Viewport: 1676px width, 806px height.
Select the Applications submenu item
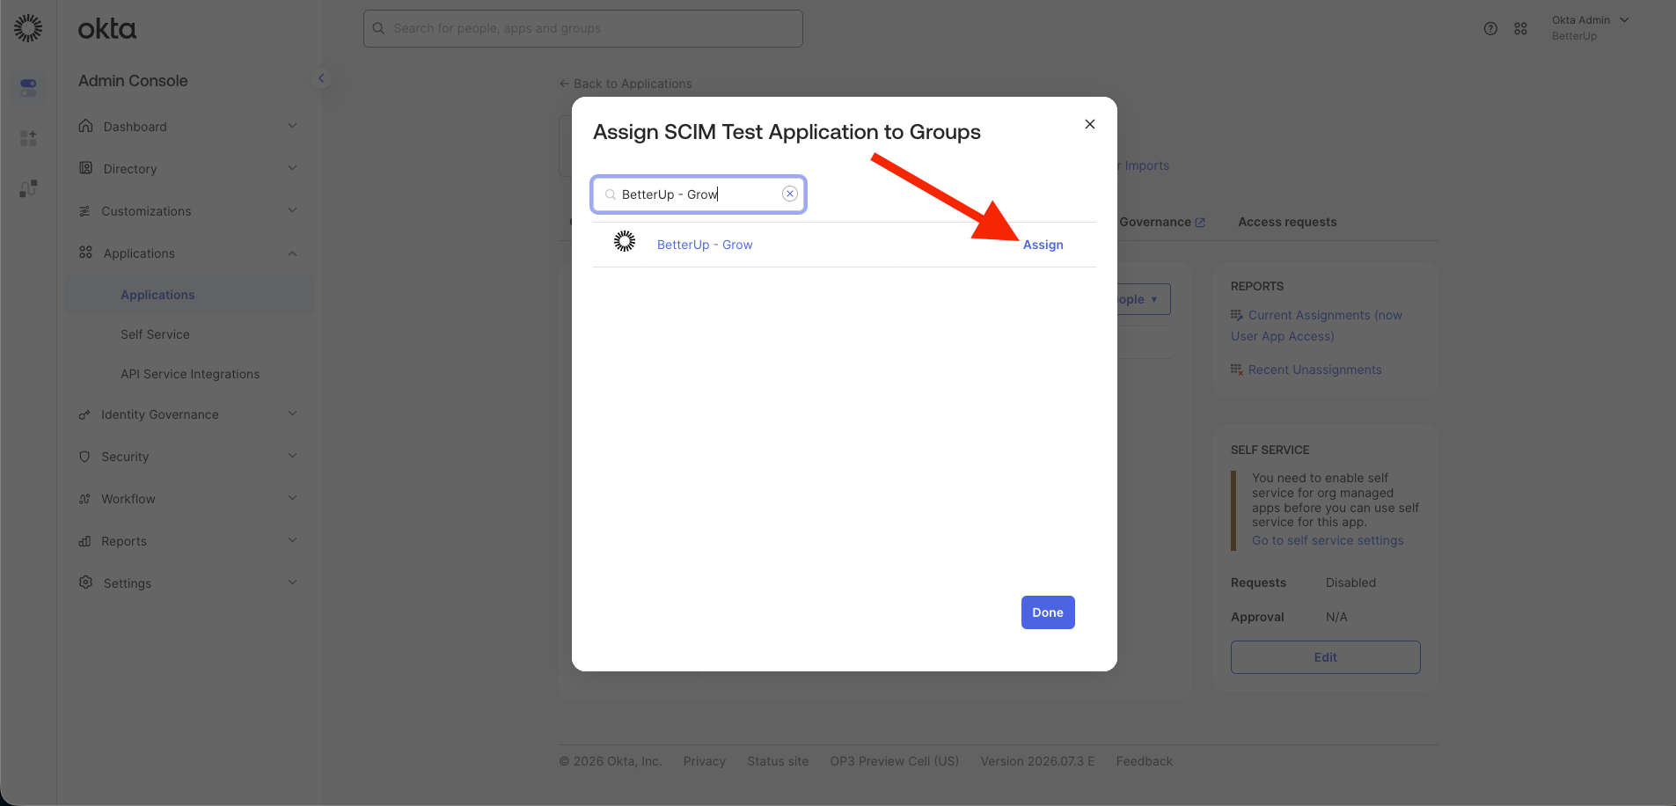(x=189, y=295)
